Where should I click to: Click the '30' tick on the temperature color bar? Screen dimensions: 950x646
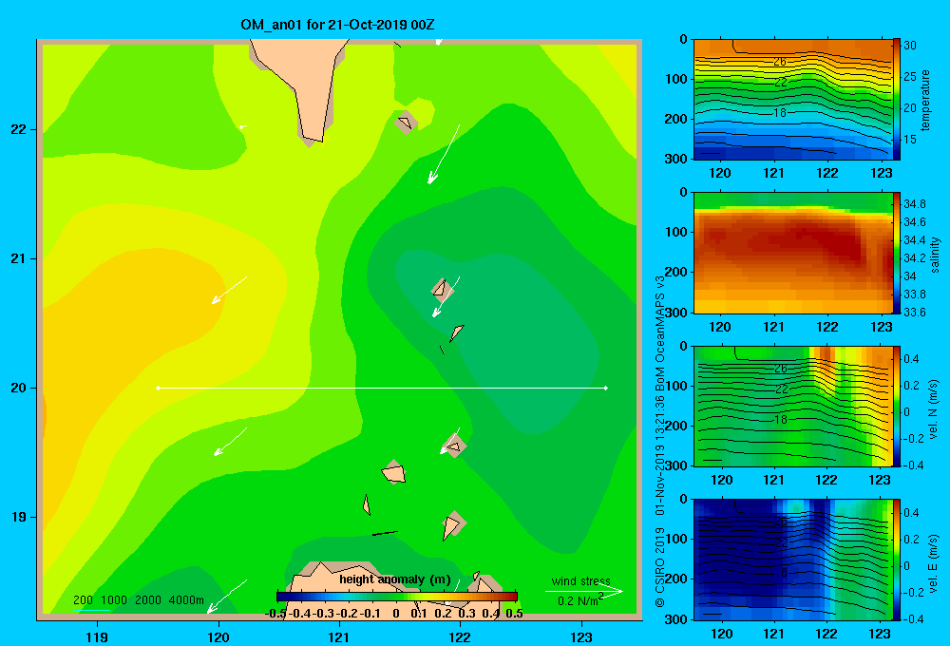click(910, 46)
